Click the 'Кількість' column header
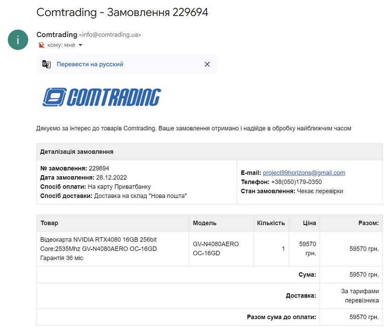Image resolution: width=390 pixels, height=329 pixels. (271, 223)
